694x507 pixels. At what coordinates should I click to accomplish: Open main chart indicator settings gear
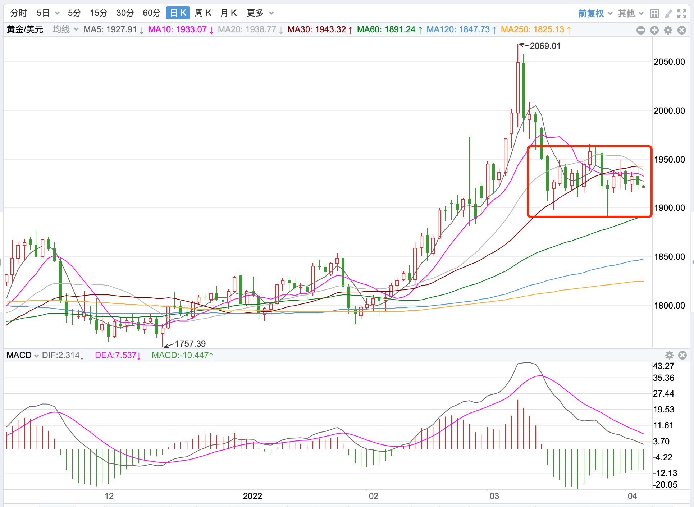[668, 30]
